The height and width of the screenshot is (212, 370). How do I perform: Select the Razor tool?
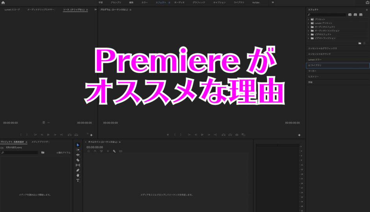tap(78, 160)
